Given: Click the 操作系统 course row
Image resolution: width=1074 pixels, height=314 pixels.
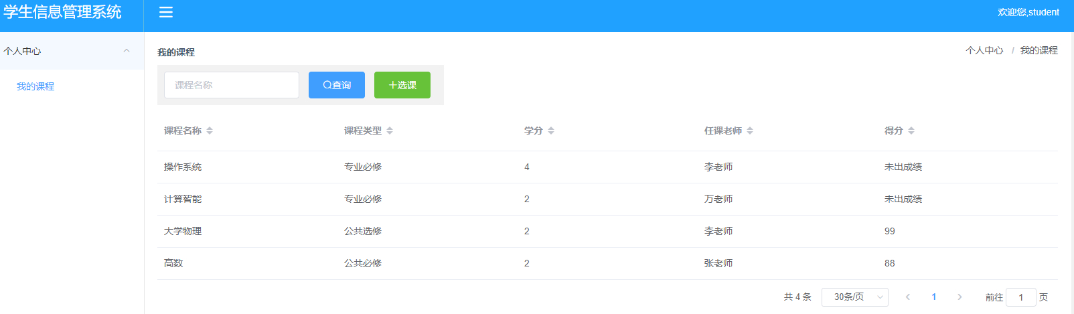Looking at the screenshot, I should click(x=607, y=167).
